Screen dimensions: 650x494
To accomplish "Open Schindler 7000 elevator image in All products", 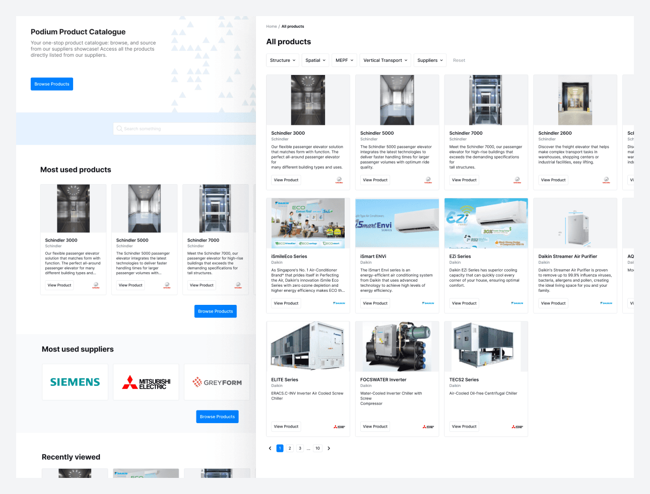I will [x=486, y=100].
